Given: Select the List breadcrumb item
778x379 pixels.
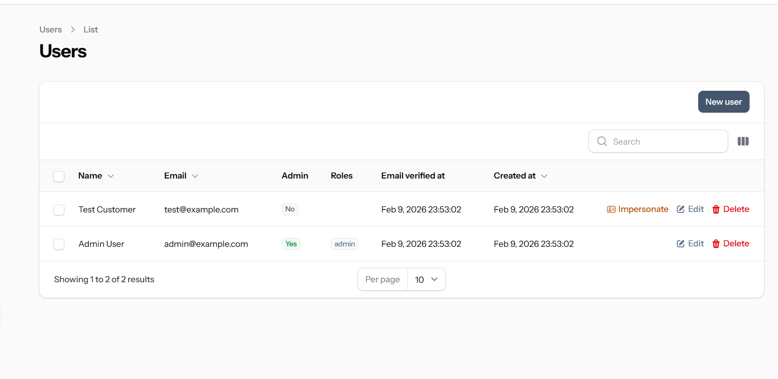Looking at the screenshot, I should click(90, 29).
